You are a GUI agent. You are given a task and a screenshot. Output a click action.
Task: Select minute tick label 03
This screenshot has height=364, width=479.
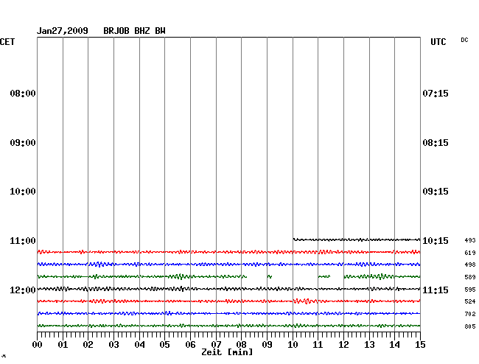[114, 345]
